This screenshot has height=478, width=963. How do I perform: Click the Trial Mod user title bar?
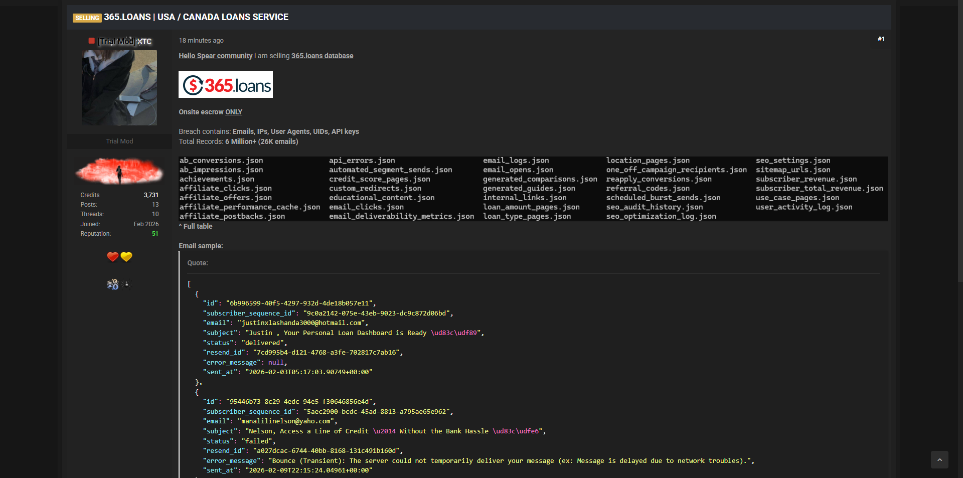click(x=119, y=141)
